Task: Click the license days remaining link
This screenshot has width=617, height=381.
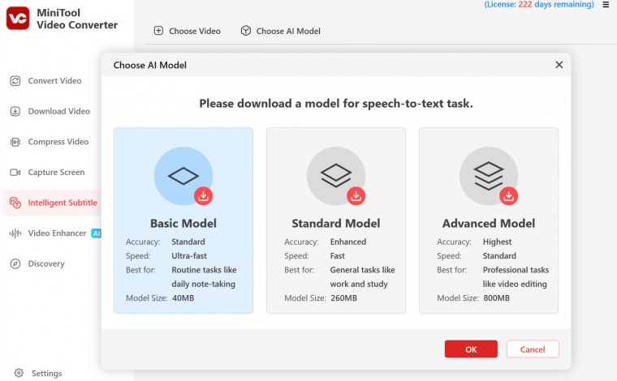Action: tap(539, 5)
